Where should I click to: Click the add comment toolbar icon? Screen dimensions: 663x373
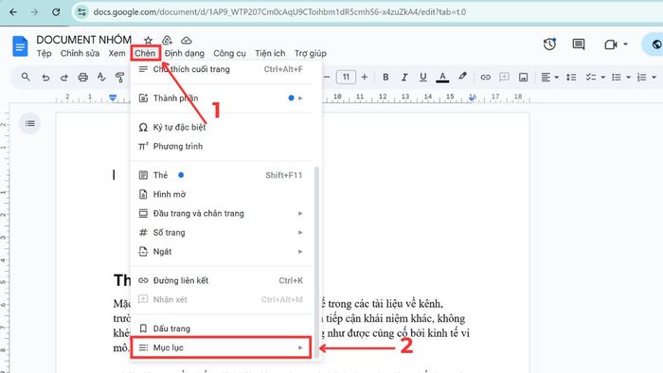(504, 77)
